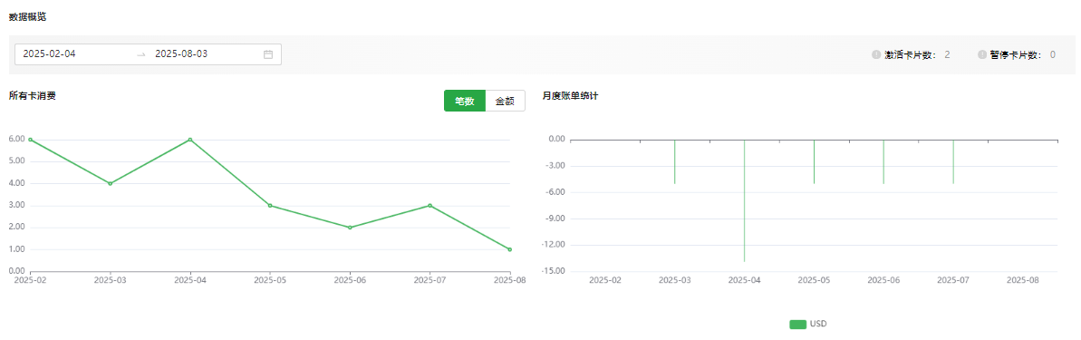1081x340 pixels.
Task: Click the 0.00 axis label in line chart
Action: pyautogui.click(x=16, y=271)
